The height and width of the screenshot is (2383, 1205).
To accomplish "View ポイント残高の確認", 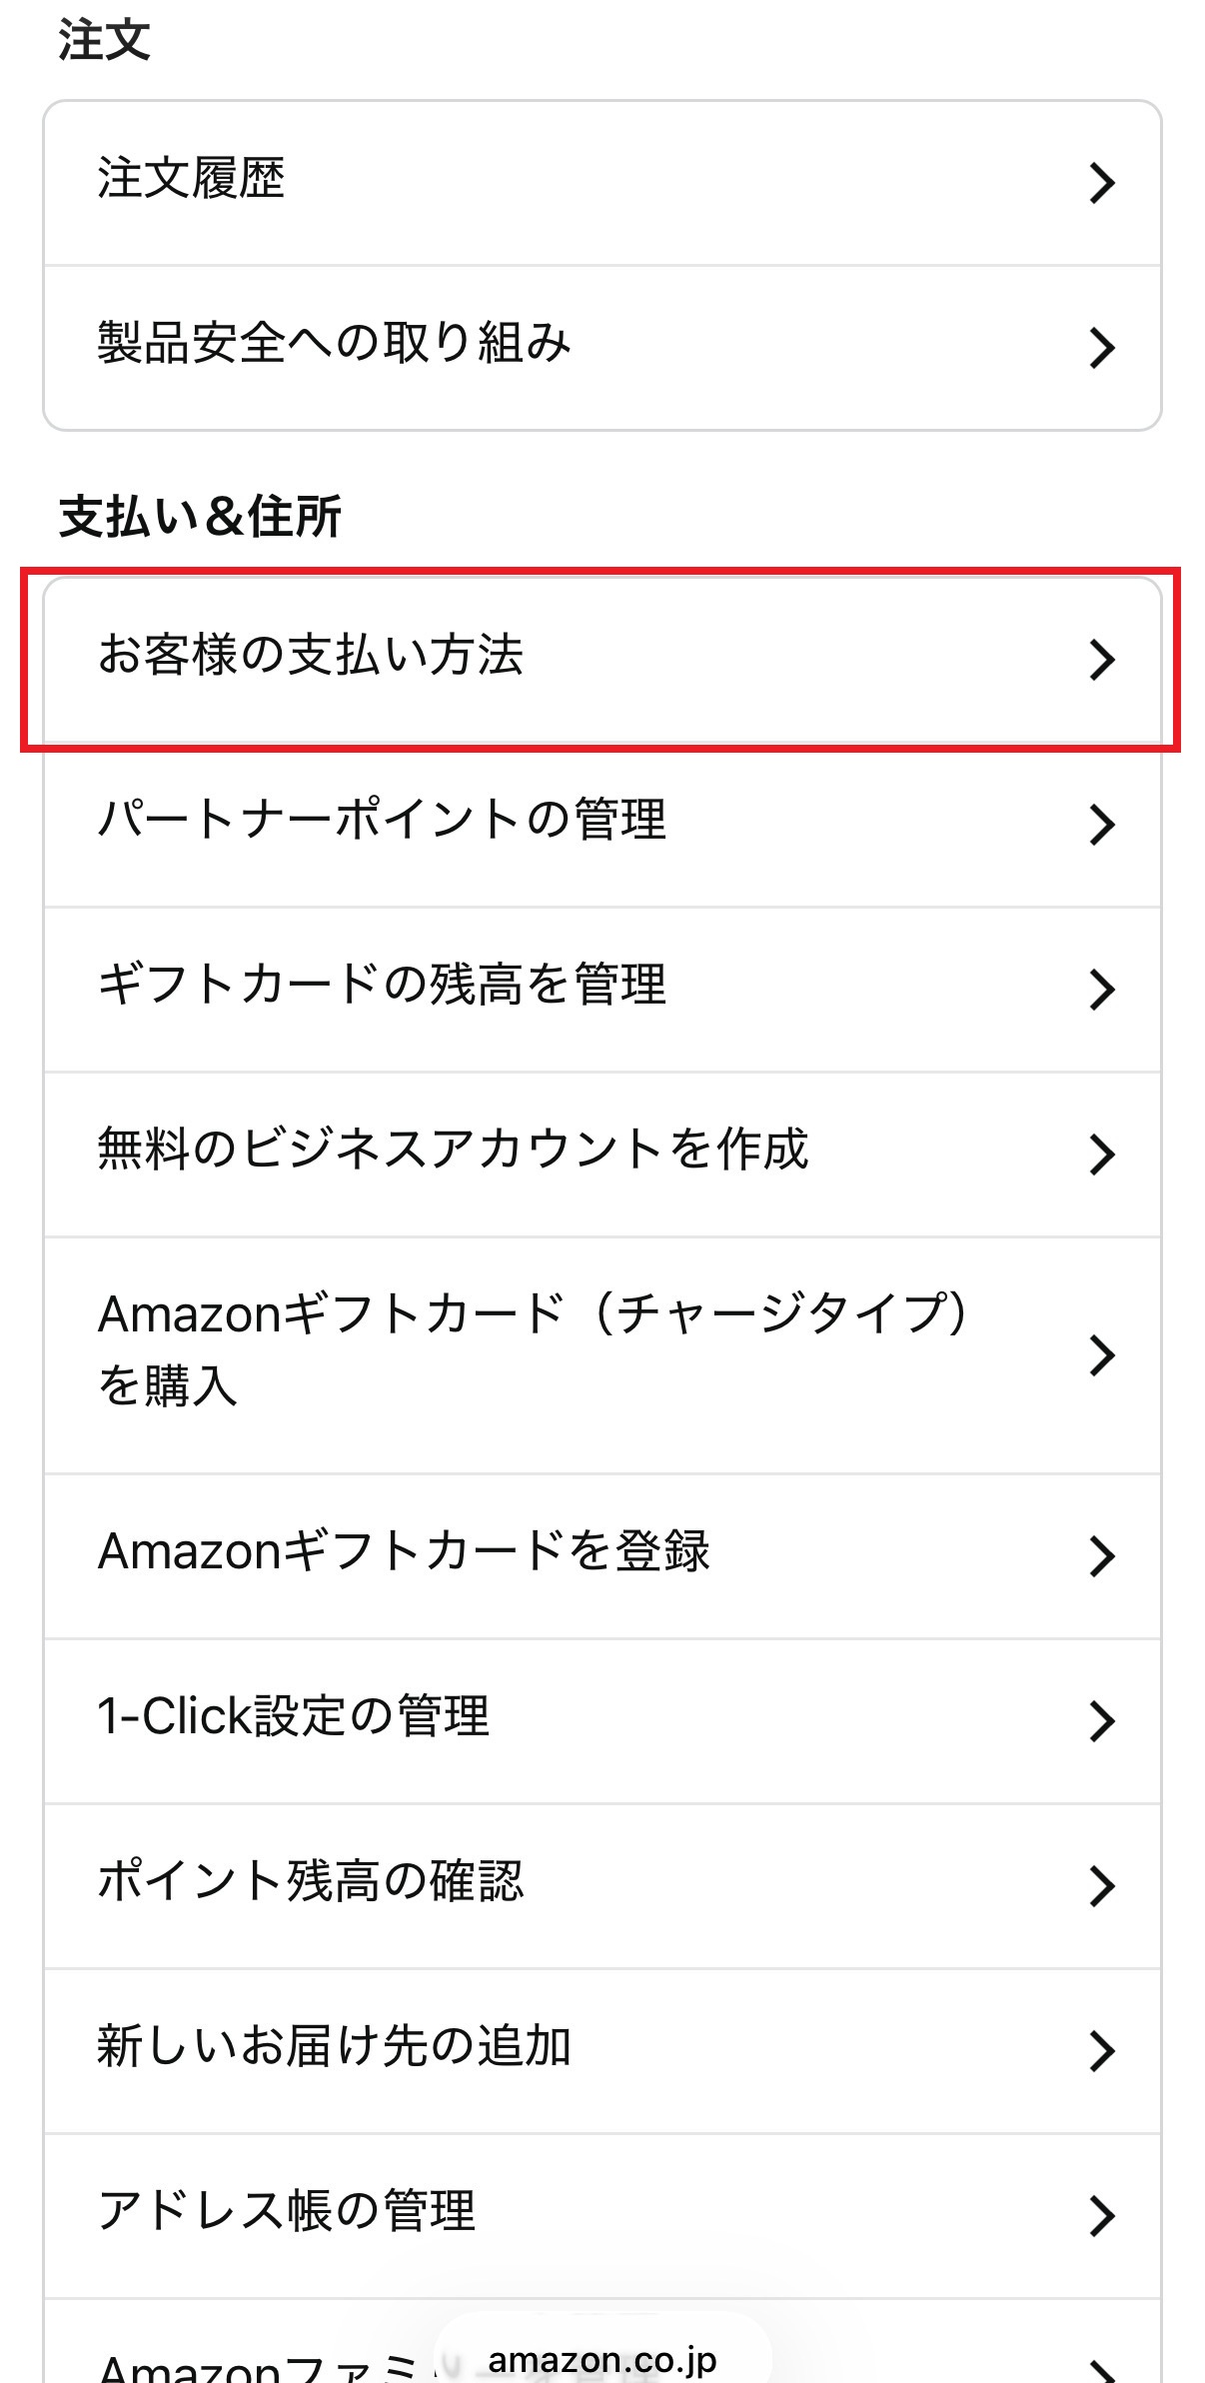I will (311, 1881).
